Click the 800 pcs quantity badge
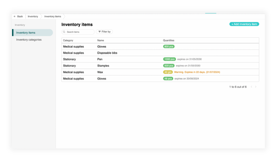273x161 pixels. 169,46
